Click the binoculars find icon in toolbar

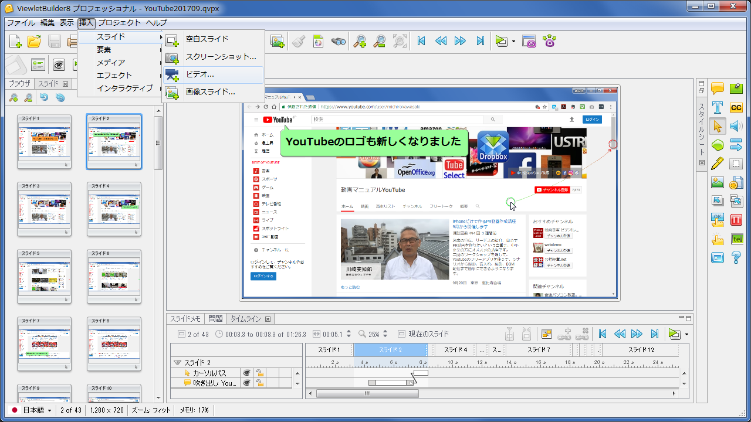(x=338, y=41)
